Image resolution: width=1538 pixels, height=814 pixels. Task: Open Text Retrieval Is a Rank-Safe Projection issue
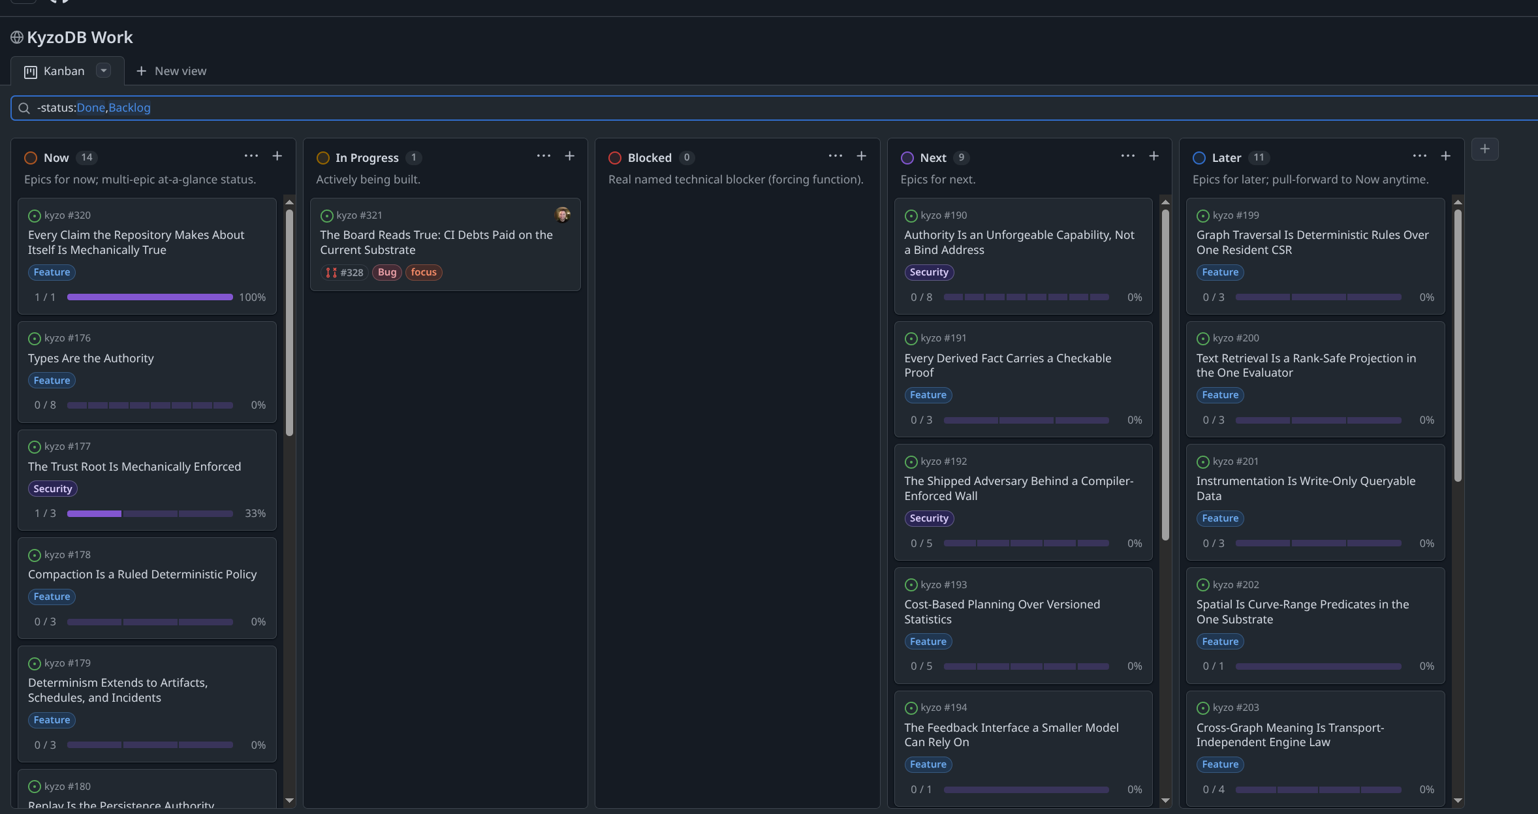click(x=1306, y=366)
